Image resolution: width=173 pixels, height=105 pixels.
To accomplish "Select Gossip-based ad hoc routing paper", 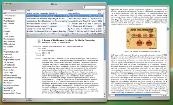I will (x=65, y=29).
